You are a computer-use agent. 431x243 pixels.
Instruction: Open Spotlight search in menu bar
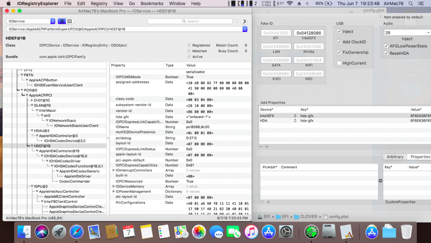[x=411, y=3]
